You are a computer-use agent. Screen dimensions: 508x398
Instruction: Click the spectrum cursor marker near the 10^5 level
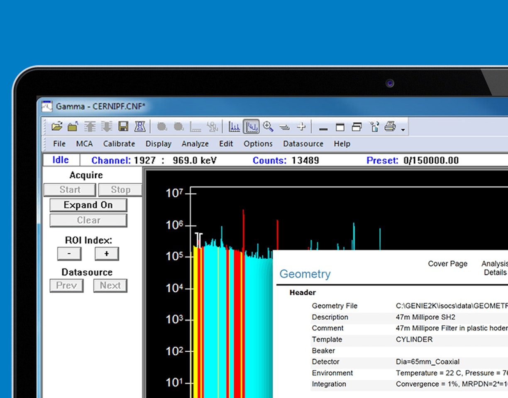(199, 240)
